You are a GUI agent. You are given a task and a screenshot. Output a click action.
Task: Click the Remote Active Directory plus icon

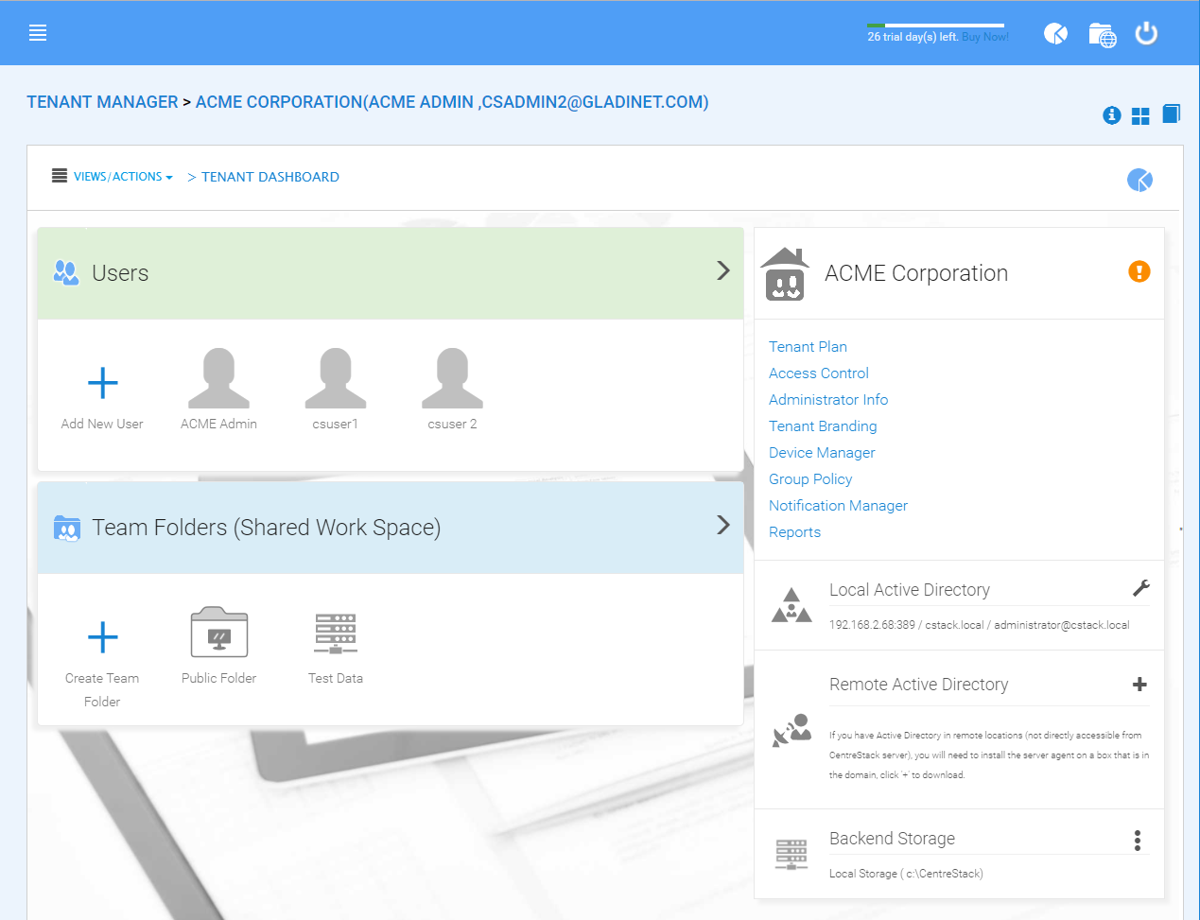1139,685
